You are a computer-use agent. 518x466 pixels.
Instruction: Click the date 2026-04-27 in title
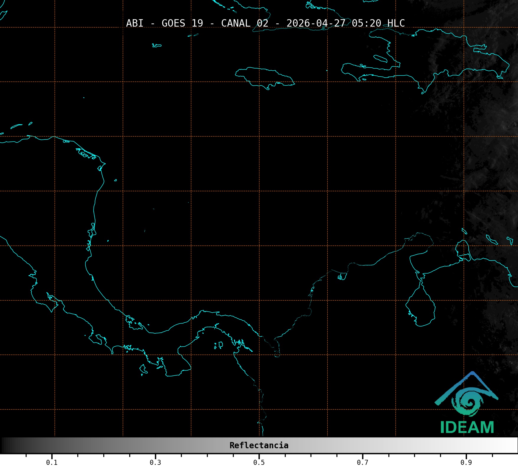pyautogui.click(x=316, y=23)
